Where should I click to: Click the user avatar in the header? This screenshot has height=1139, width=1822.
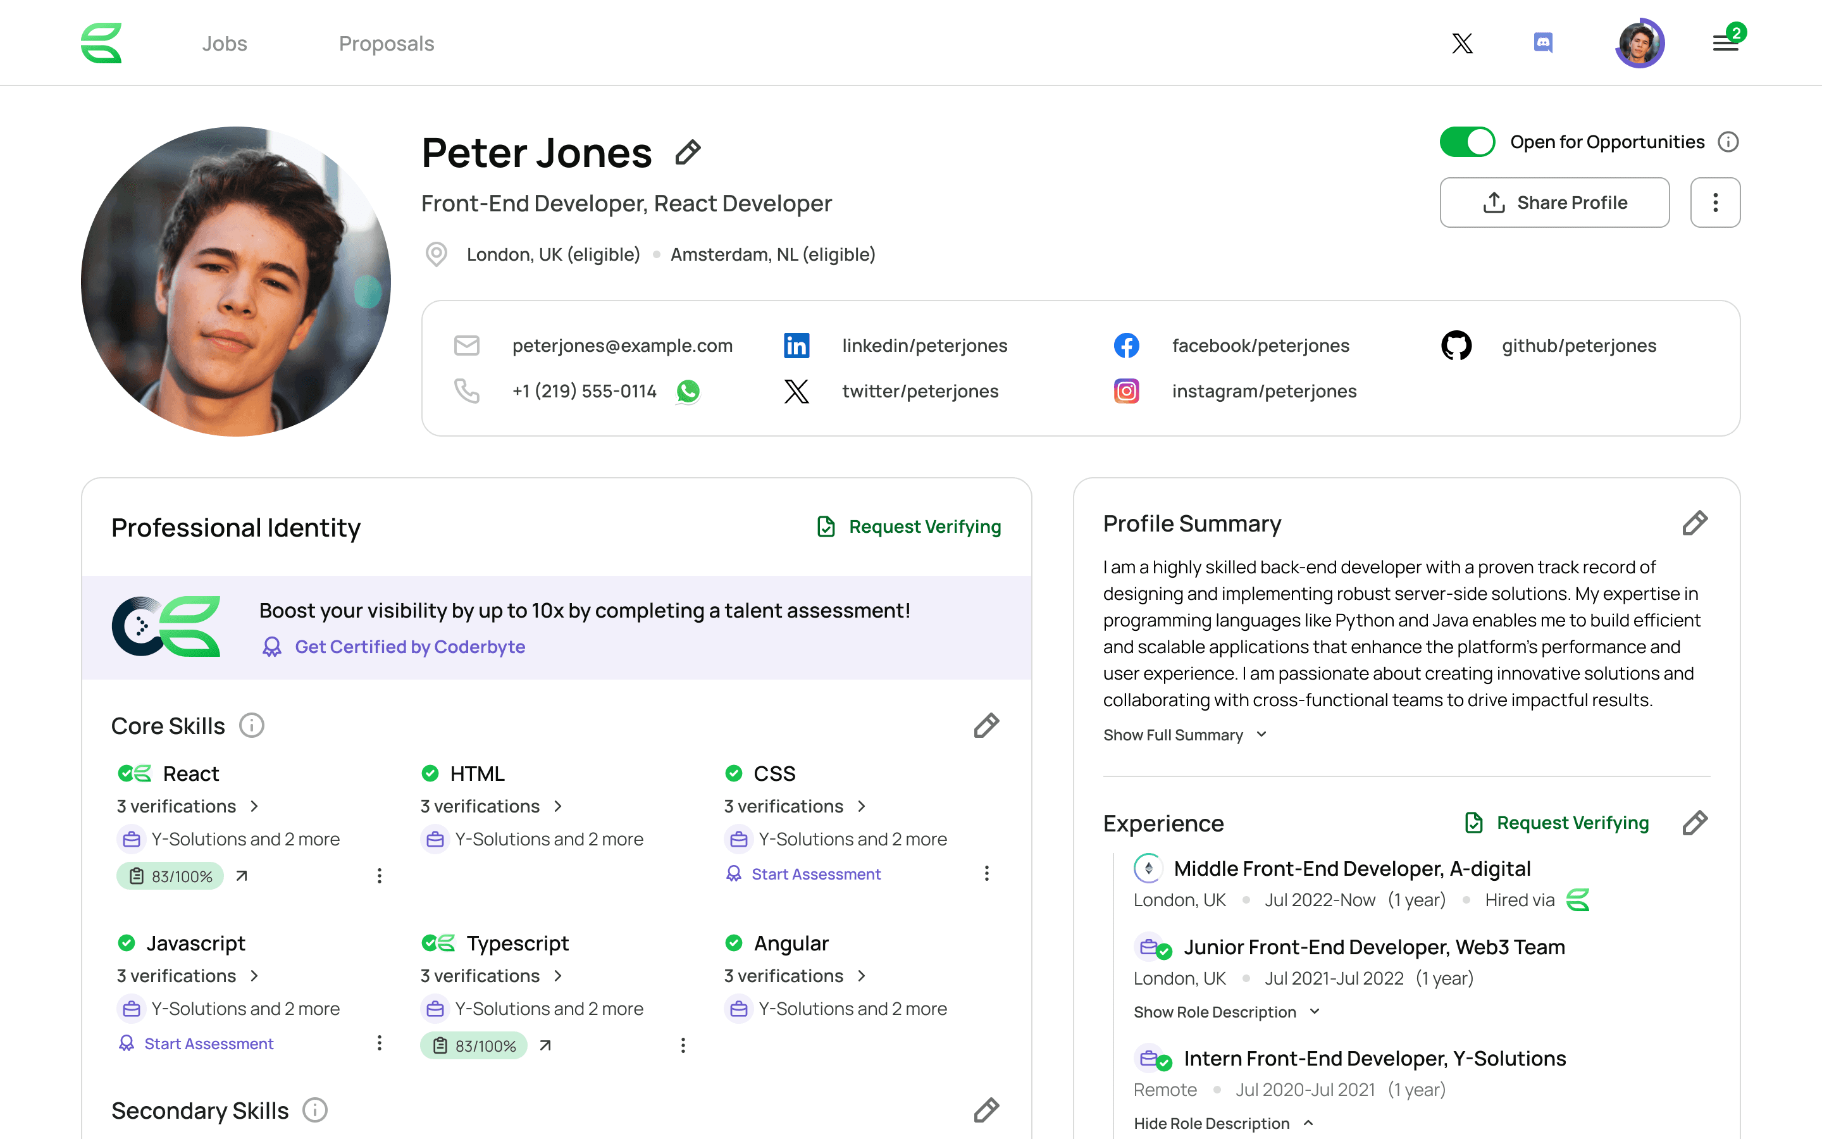(x=1639, y=43)
